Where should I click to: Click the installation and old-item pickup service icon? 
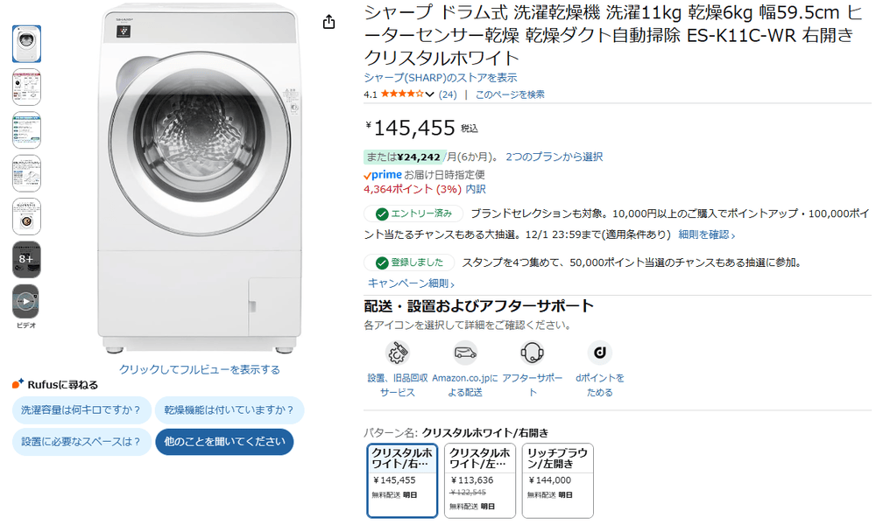click(398, 353)
